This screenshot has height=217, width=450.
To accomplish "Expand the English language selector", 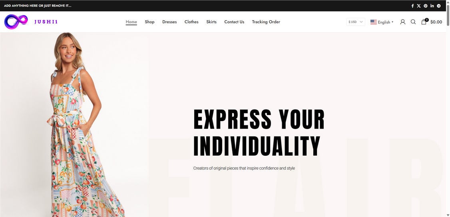I will tap(382, 22).
